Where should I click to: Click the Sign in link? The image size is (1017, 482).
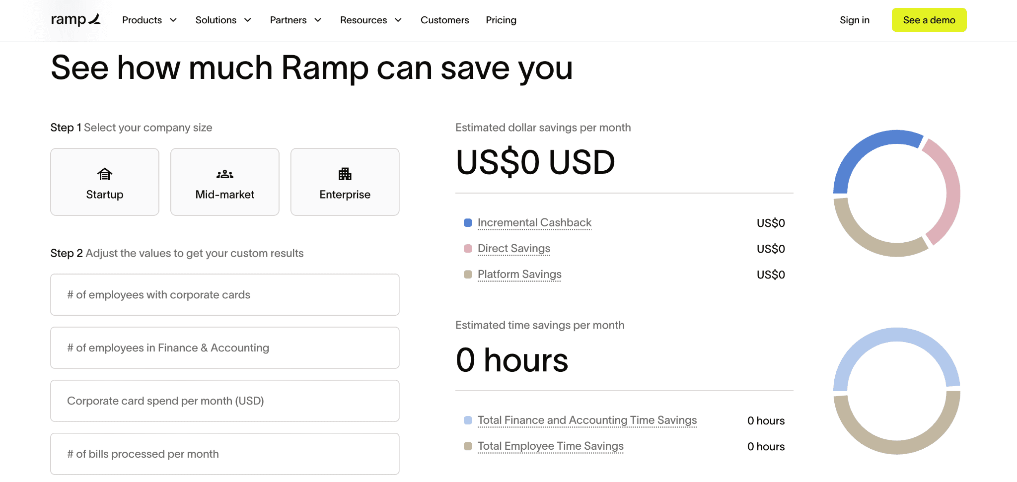point(855,20)
